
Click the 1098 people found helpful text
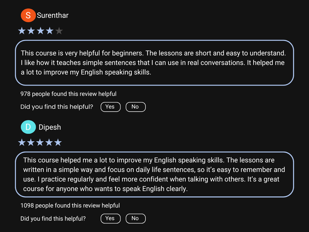tap(70, 206)
